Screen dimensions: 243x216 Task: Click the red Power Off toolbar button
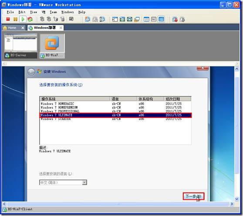coord(8,19)
